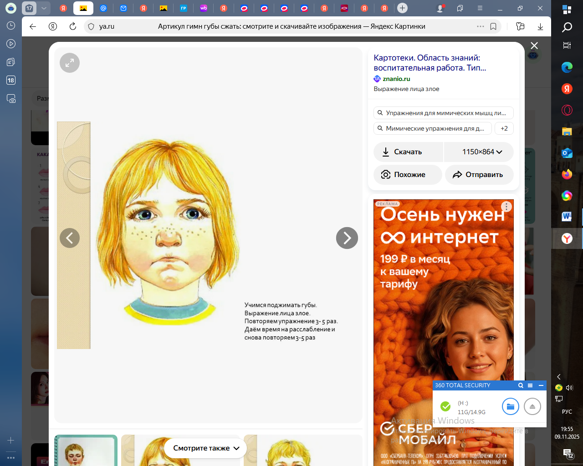
Task: Expand the Смотрите также dropdown
Action: coord(206,448)
